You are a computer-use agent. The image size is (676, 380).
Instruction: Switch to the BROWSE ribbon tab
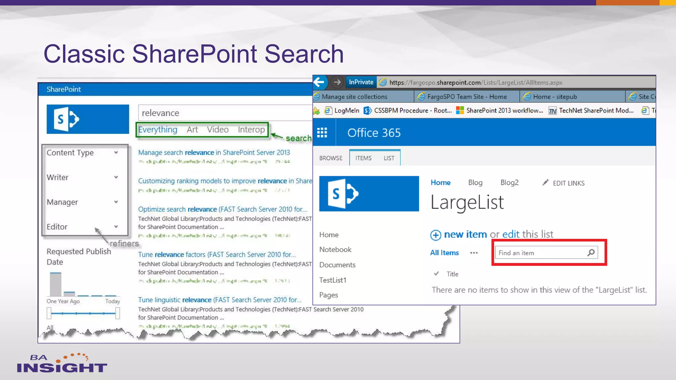[331, 158]
